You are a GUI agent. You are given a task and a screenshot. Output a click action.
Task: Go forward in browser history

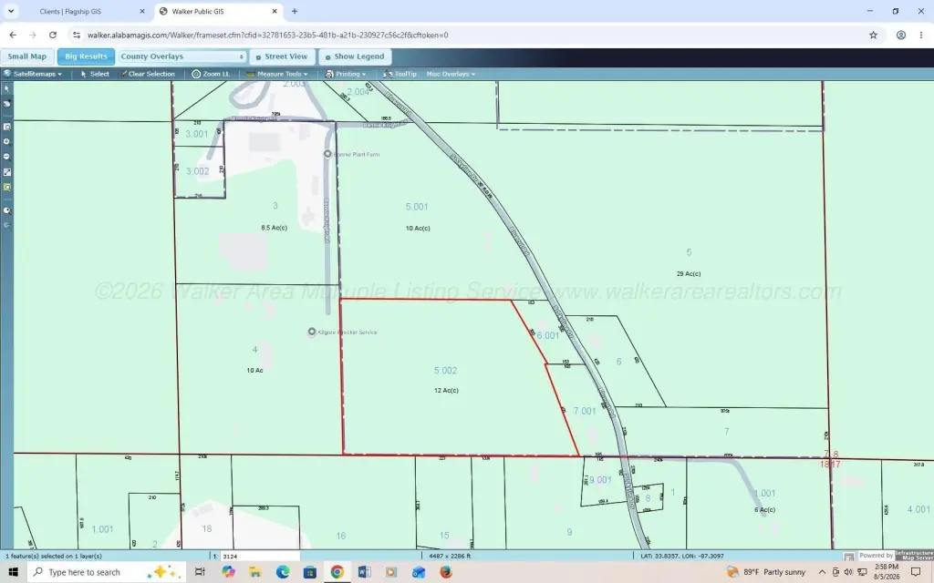point(33,36)
